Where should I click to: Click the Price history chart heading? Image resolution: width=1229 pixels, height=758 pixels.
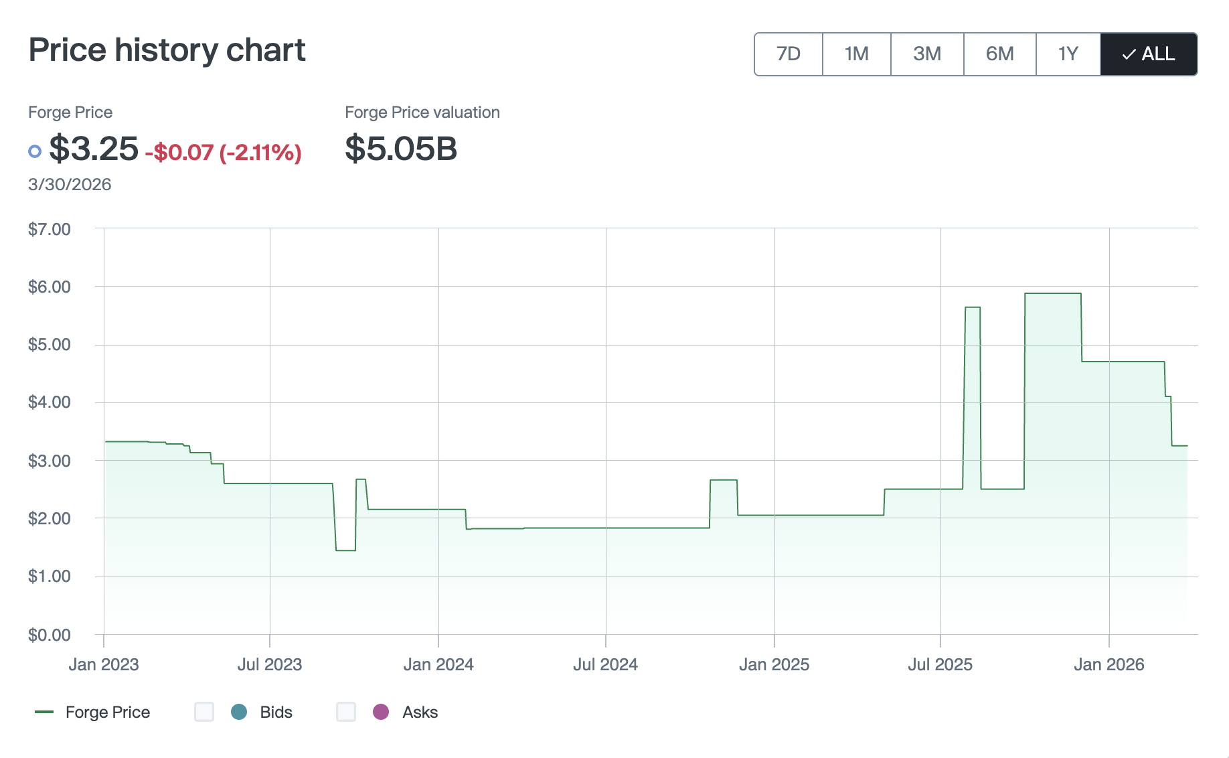click(x=167, y=50)
